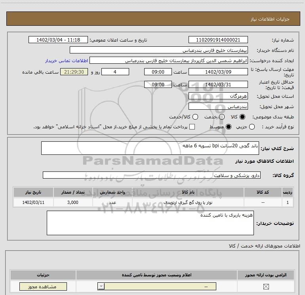The height and width of the screenshot is (295, 305).
Task: Click the need date cell 1402/03/11
Action: click(x=33, y=202)
